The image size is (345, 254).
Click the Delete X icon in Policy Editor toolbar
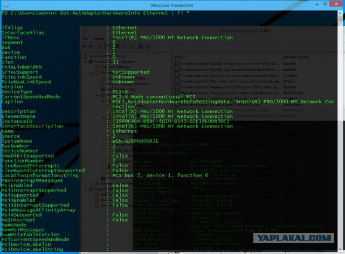pos(117,46)
